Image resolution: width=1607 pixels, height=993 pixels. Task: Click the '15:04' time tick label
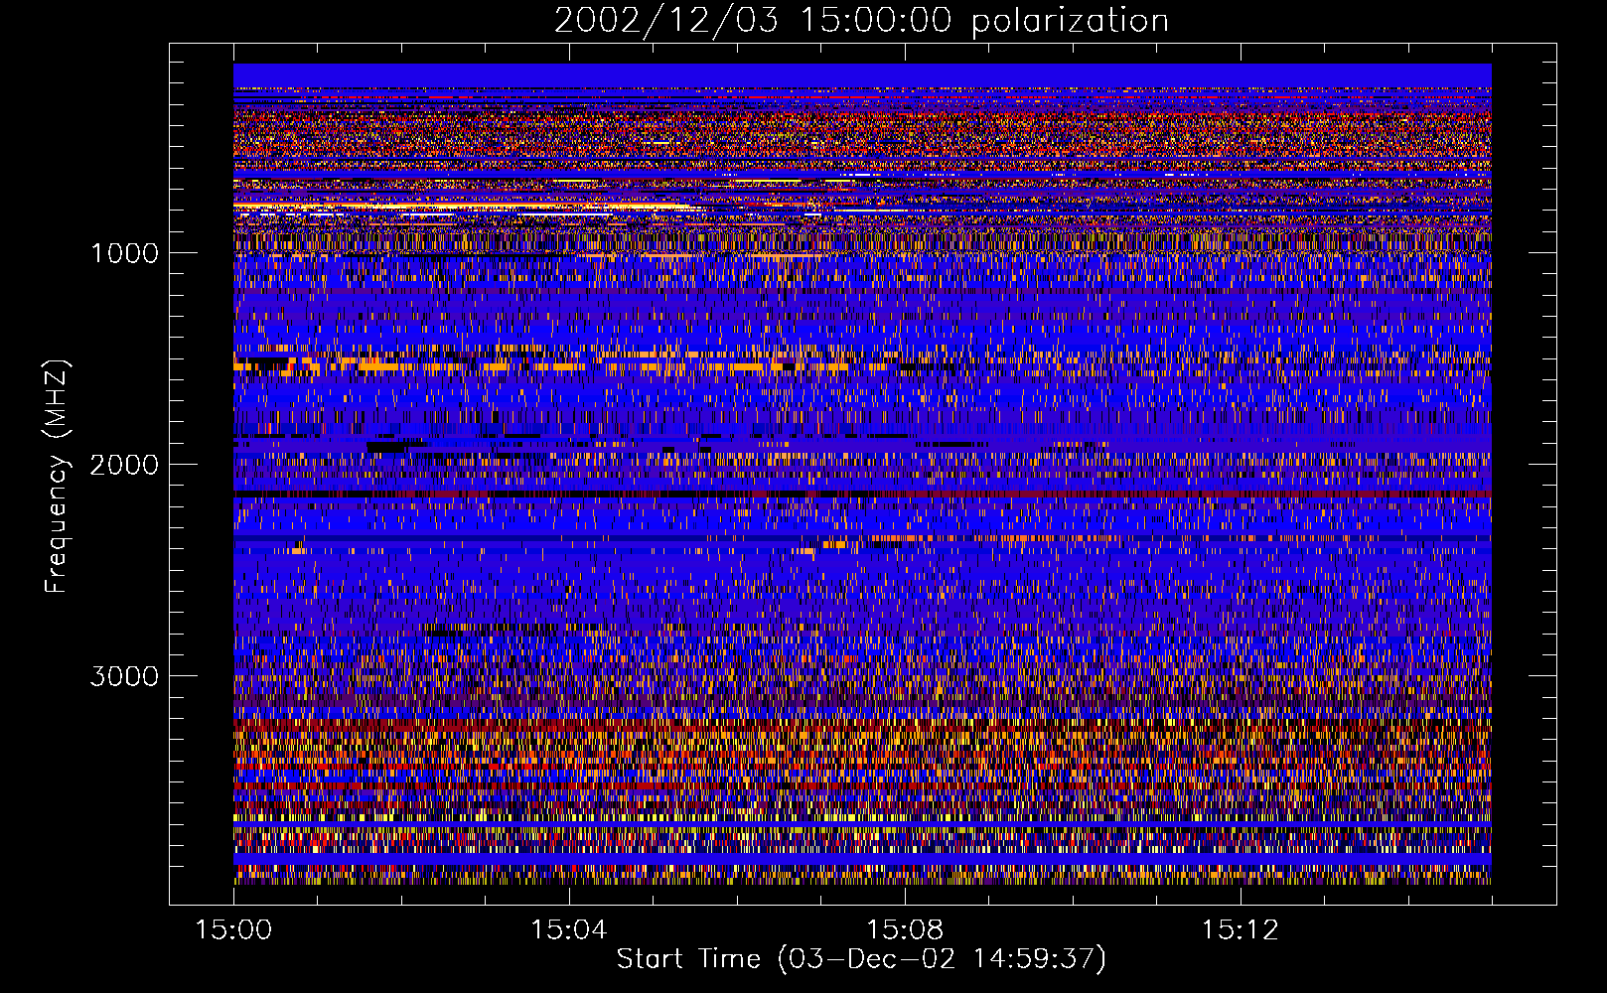[x=568, y=930]
